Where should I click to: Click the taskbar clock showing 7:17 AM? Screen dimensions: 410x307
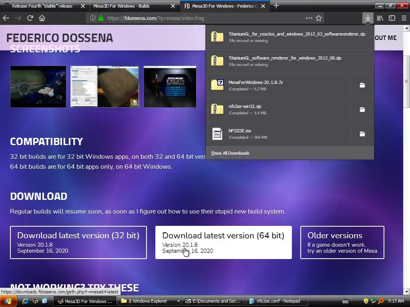pos(396,301)
